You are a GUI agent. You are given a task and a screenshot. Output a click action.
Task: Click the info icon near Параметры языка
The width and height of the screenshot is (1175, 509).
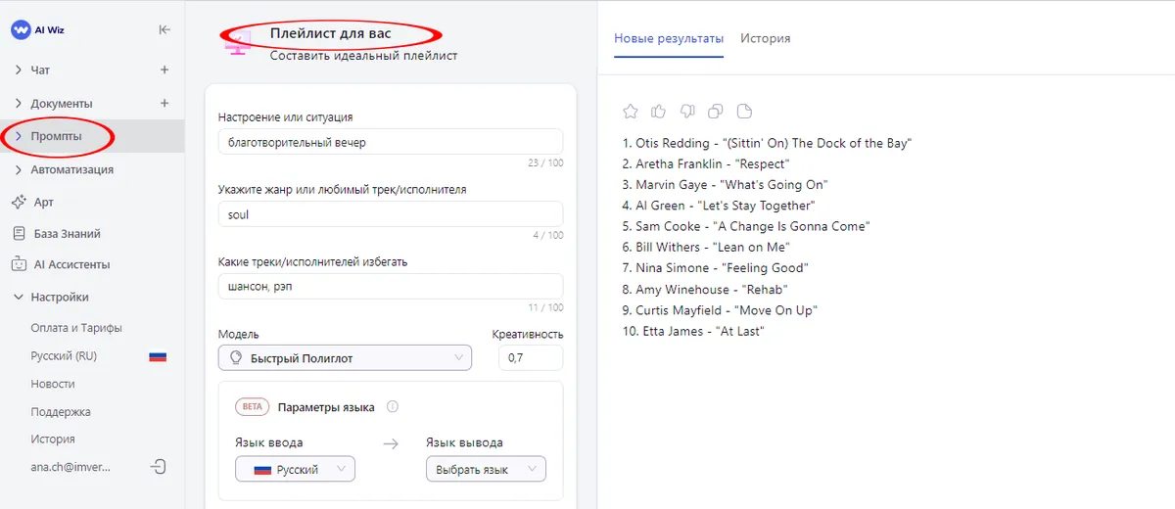(x=393, y=407)
